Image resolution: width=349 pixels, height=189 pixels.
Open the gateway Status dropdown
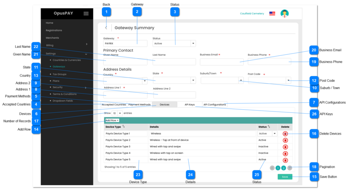point(193,44)
